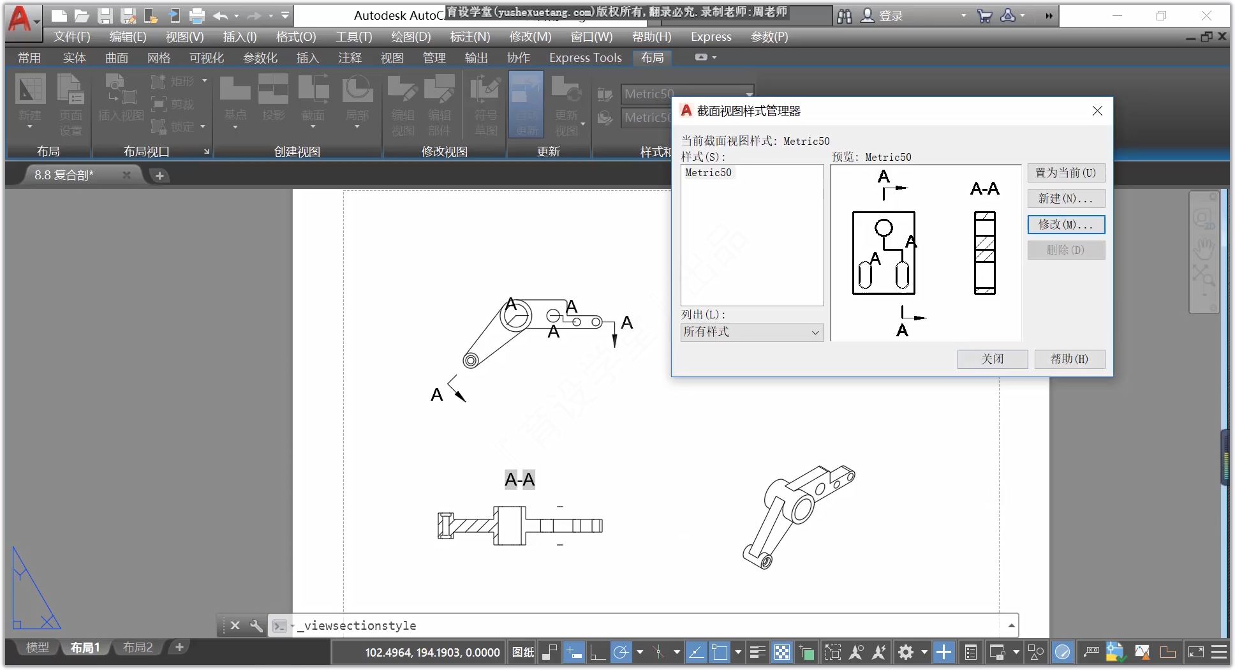This screenshot has width=1235, height=670.
Task: Open the Autodesk App Store cart icon
Action: [x=984, y=16]
